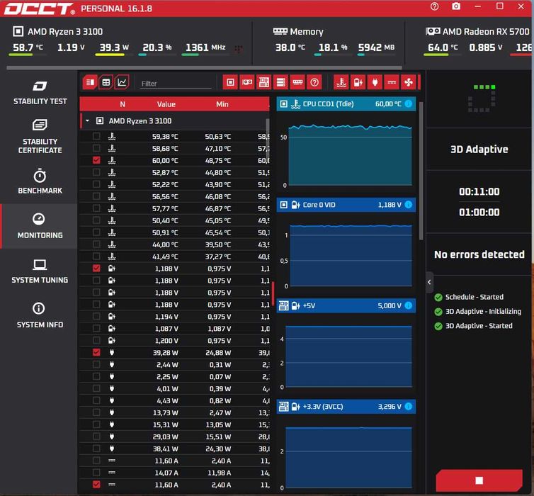Open info for CPU CCD1 (Tdie) graph

click(409, 104)
